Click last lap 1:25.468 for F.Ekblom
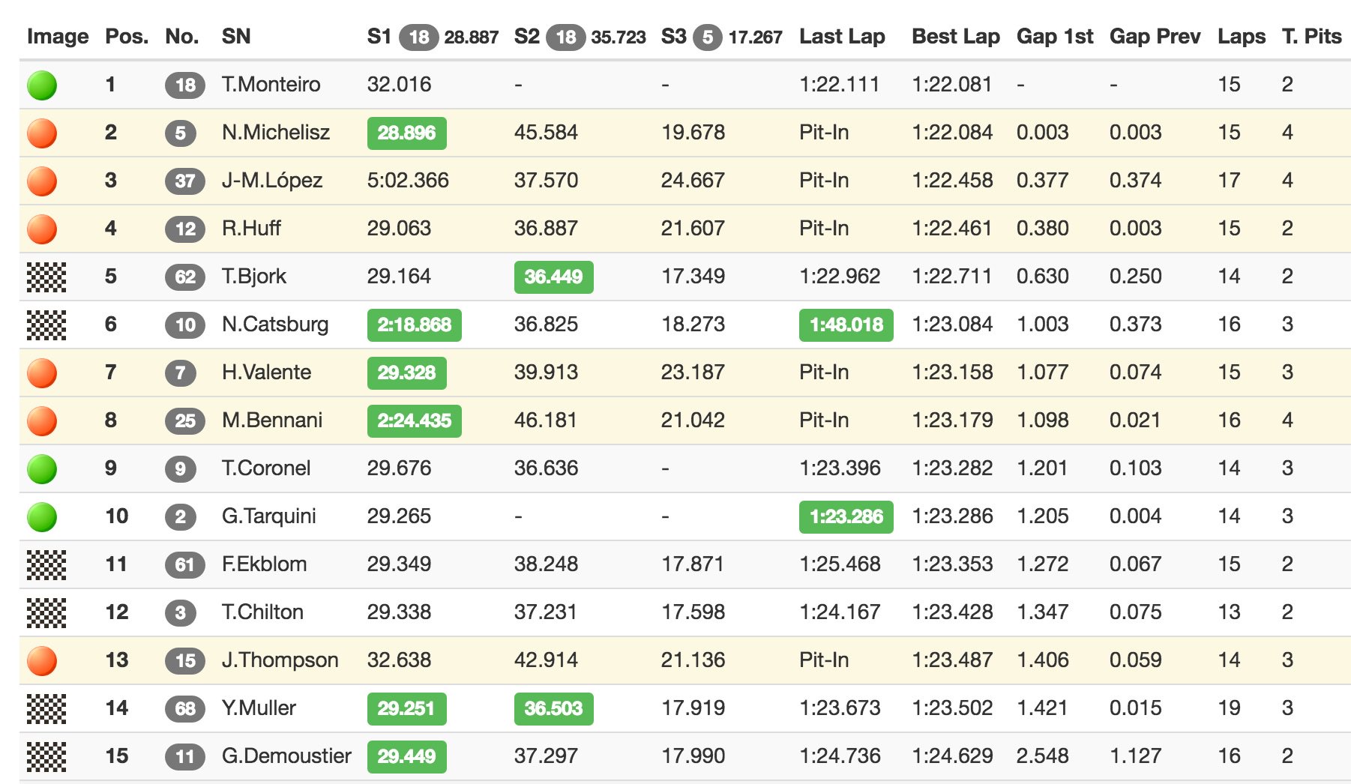The width and height of the screenshot is (1351, 784). pyautogui.click(x=840, y=564)
